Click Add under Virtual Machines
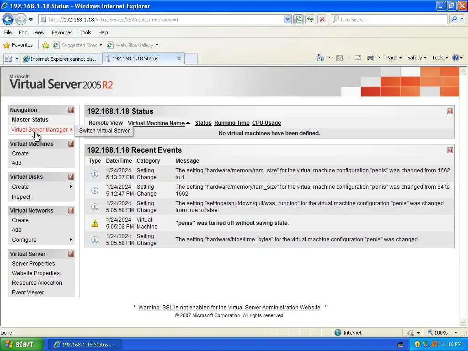Screen dimensions: 468x351 (17, 163)
